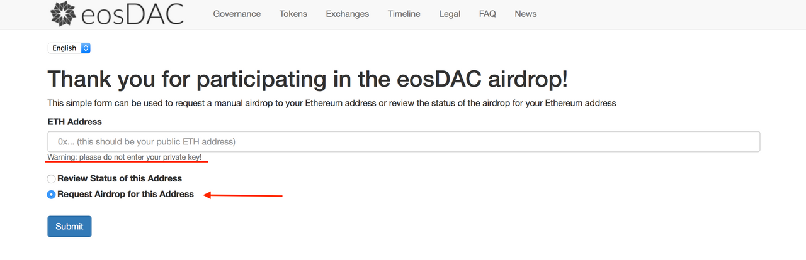Click the blue arrows on language selector
Viewport: 806px width, 260px height.
86,48
